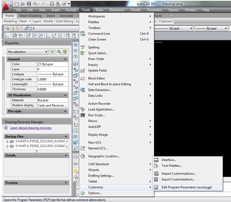Open the Draw menu
This screenshot has height=202, width=231.
click(100, 10)
